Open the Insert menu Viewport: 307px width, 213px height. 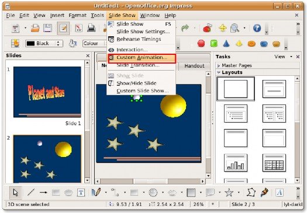coord(57,15)
